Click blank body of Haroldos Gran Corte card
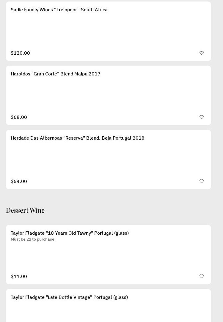The width and height of the screenshot is (223, 322). pyautogui.click(x=109, y=95)
